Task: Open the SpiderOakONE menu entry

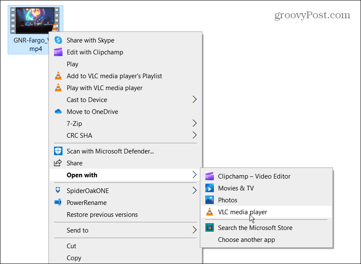Action: 125,190
